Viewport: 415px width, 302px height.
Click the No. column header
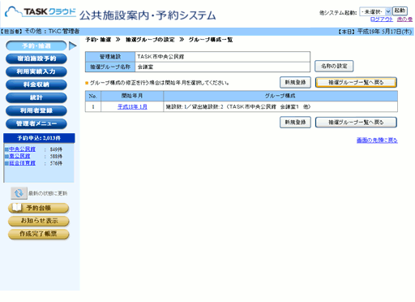pyautogui.click(x=93, y=96)
